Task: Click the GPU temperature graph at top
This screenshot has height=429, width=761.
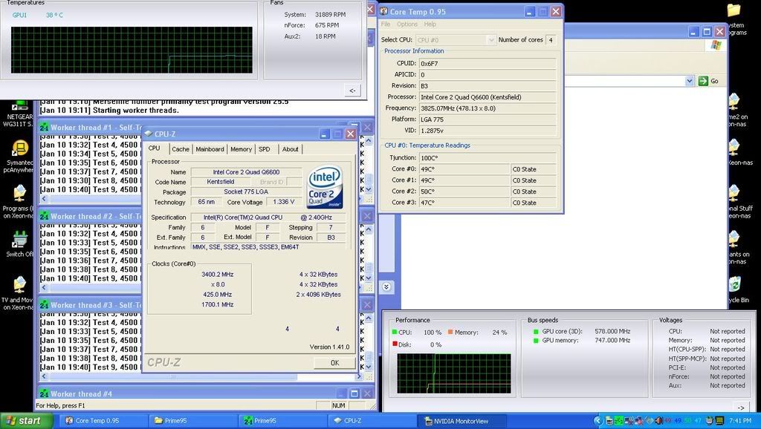Action: [132, 50]
